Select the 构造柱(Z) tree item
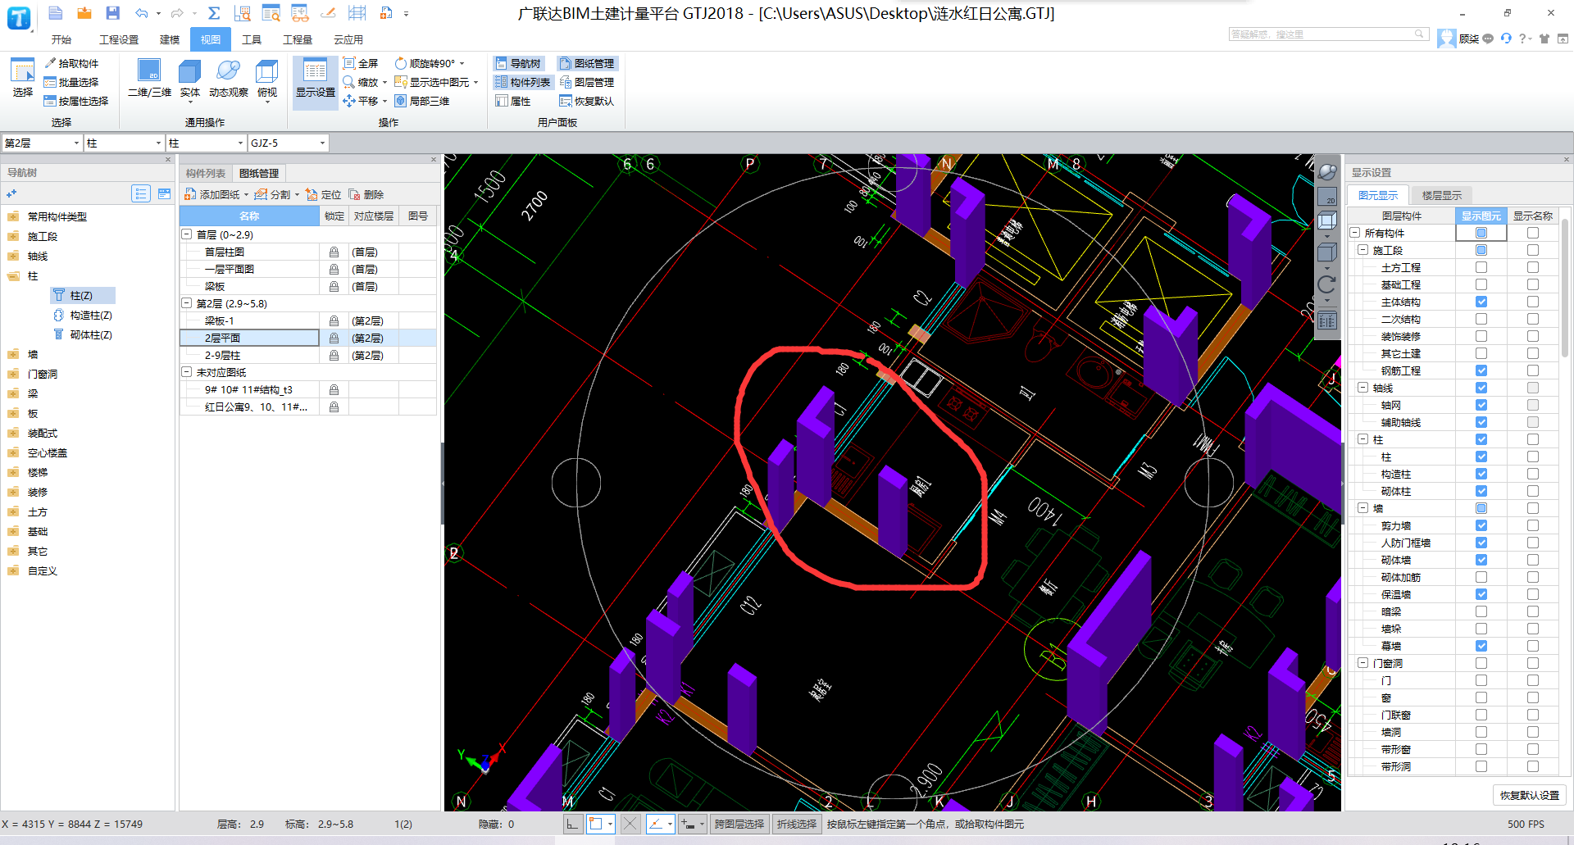1574x845 pixels. click(83, 315)
